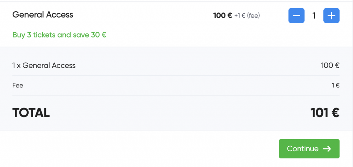Click the "+1 €" surcharge amount
353x167 pixels.
click(x=240, y=16)
